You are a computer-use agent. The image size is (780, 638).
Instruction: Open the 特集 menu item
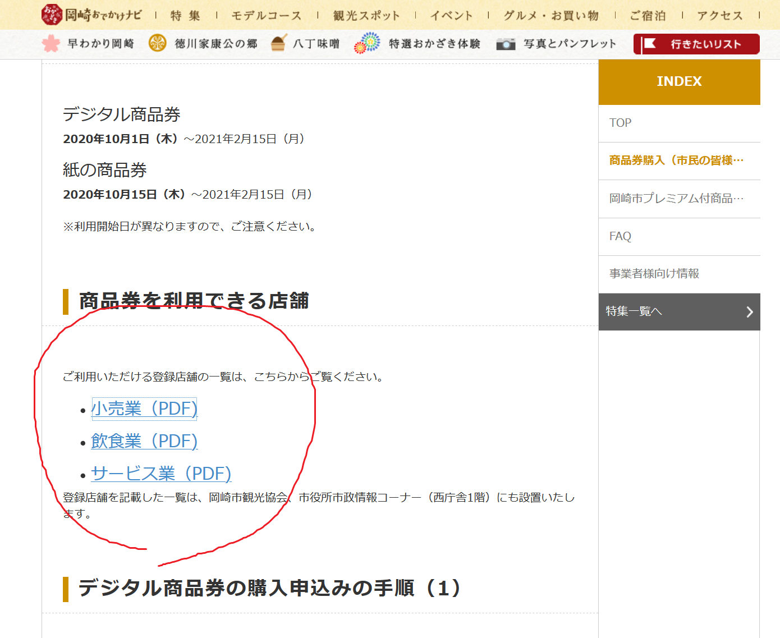click(x=185, y=16)
